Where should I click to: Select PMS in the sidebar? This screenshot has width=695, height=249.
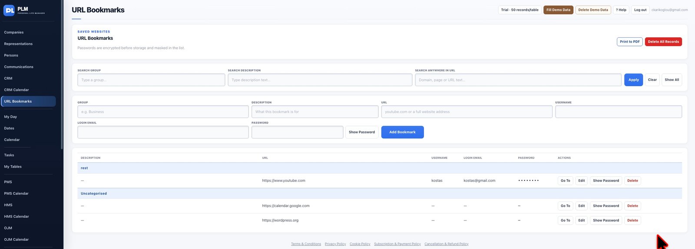pyautogui.click(x=8, y=182)
